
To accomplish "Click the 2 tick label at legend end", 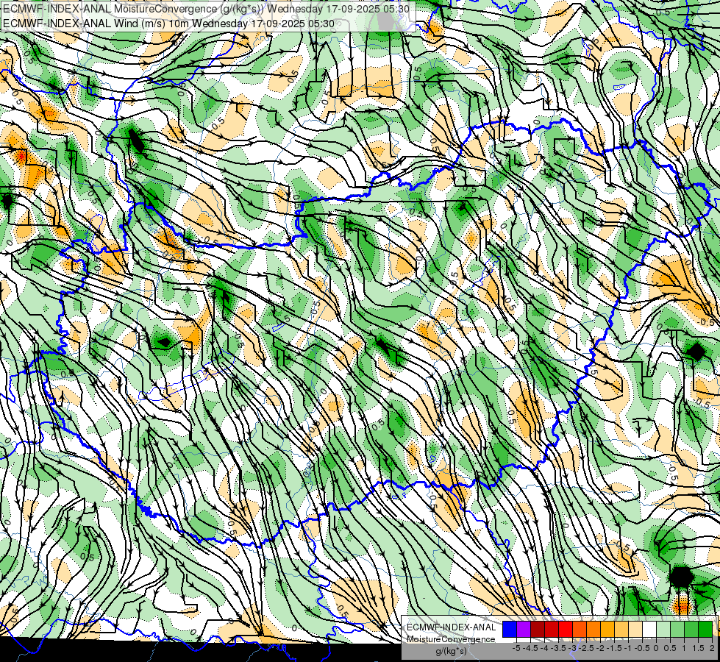I will (x=712, y=648).
